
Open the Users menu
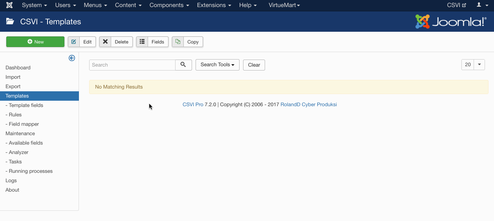coord(65,5)
